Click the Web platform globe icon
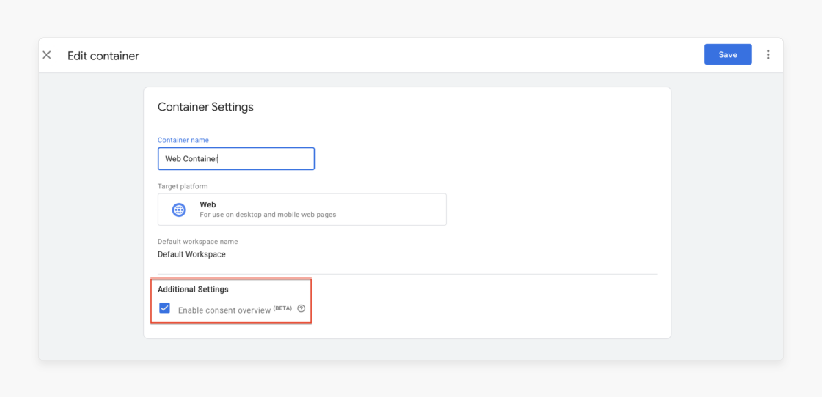 click(x=179, y=209)
